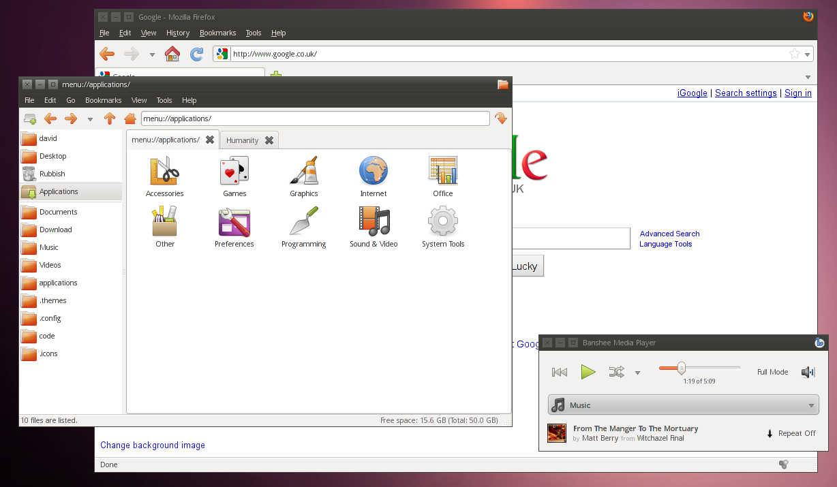
Task: Click the file manager home icon
Action: coord(130,119)
